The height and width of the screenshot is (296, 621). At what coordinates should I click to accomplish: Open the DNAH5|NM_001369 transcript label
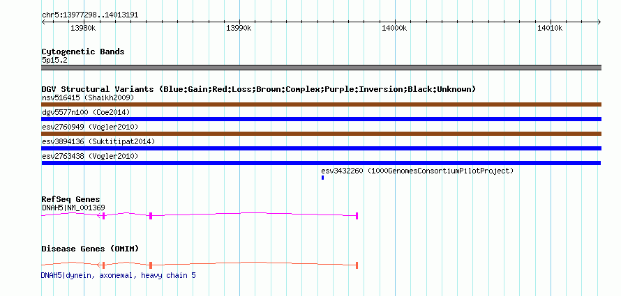(73, 208)
